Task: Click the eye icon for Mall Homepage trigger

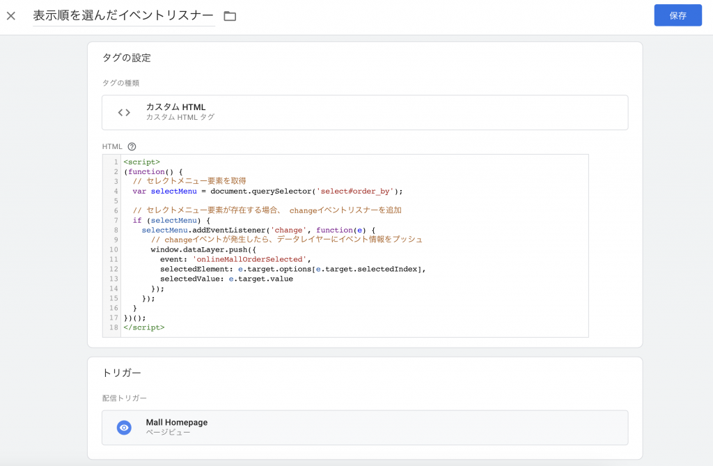Action: point(124,428)
